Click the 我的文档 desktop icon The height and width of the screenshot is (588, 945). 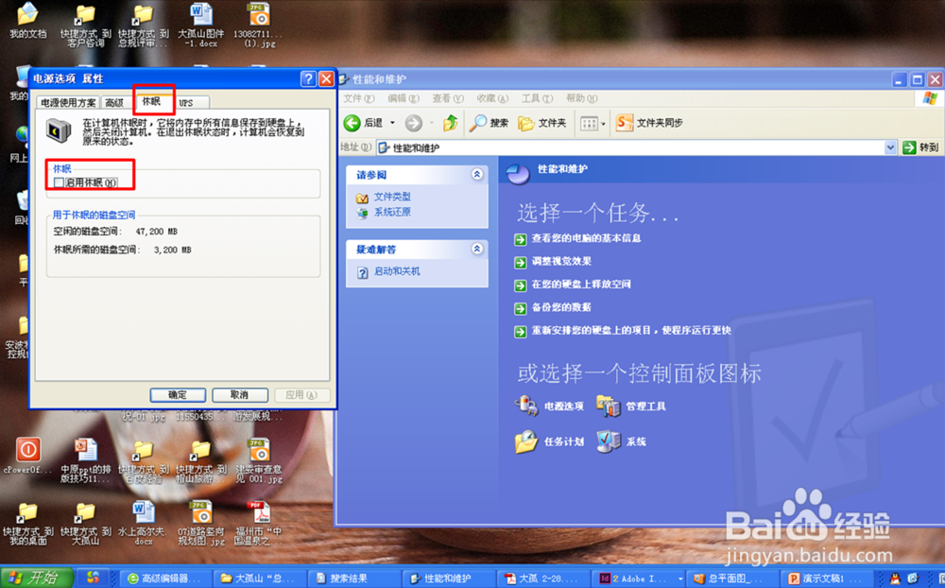click(27, 21)
